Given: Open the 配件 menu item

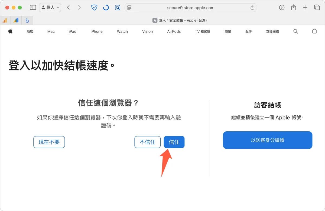Looking at the screenshot, I should [249, 31].
